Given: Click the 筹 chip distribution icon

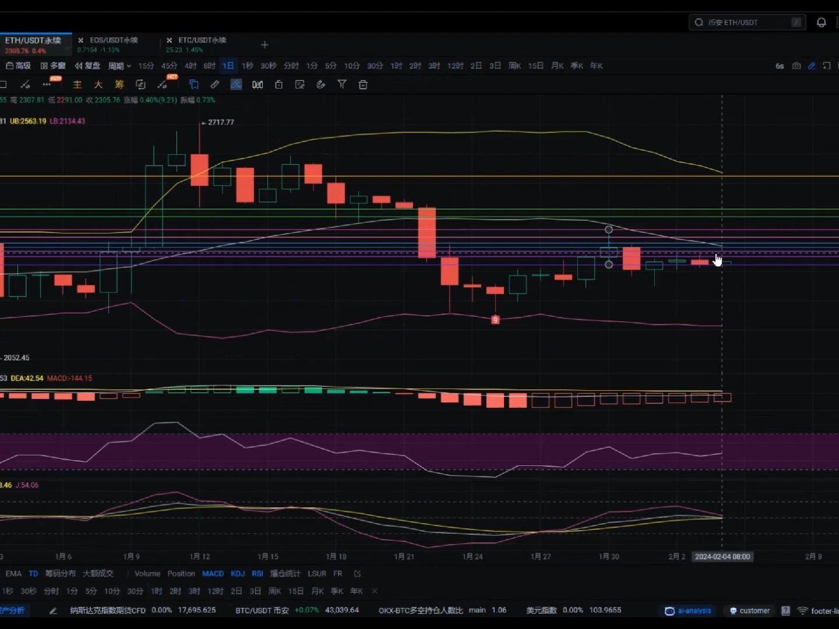Looking at the screenshot, I should point(119,84).
